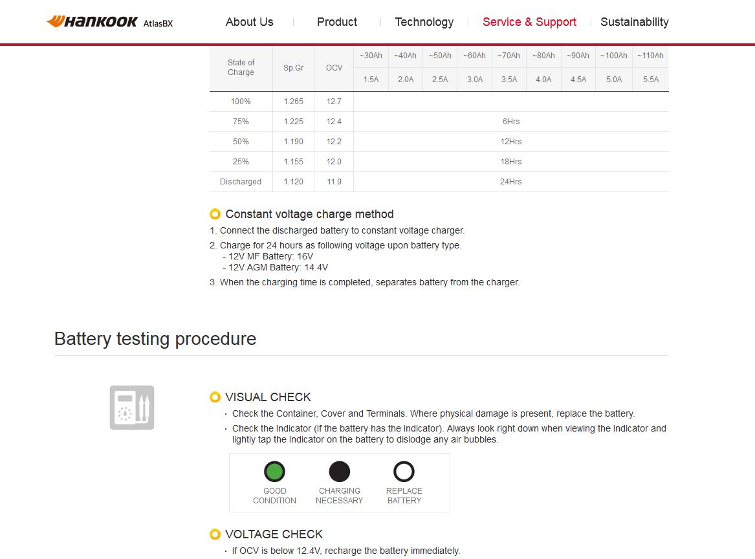755x559 pixels.
Task: Click the 5.0A current cell
Action: tap(614, 80)
